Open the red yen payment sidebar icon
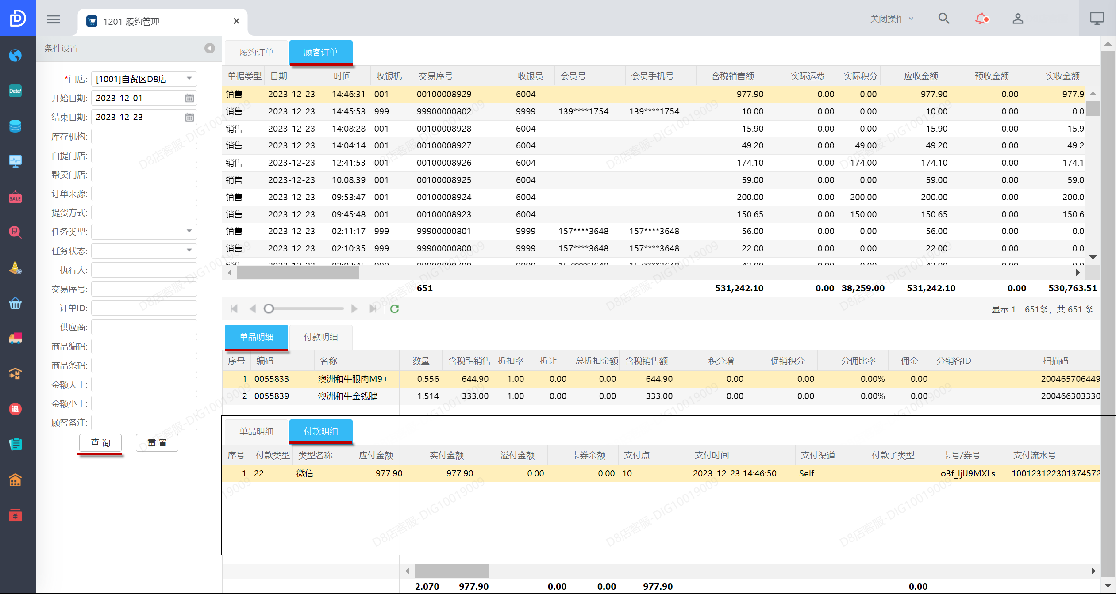 pos(15,515)
